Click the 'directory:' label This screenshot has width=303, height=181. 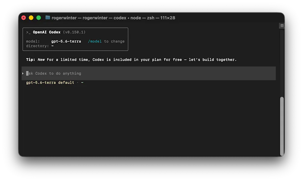point(37,46)
